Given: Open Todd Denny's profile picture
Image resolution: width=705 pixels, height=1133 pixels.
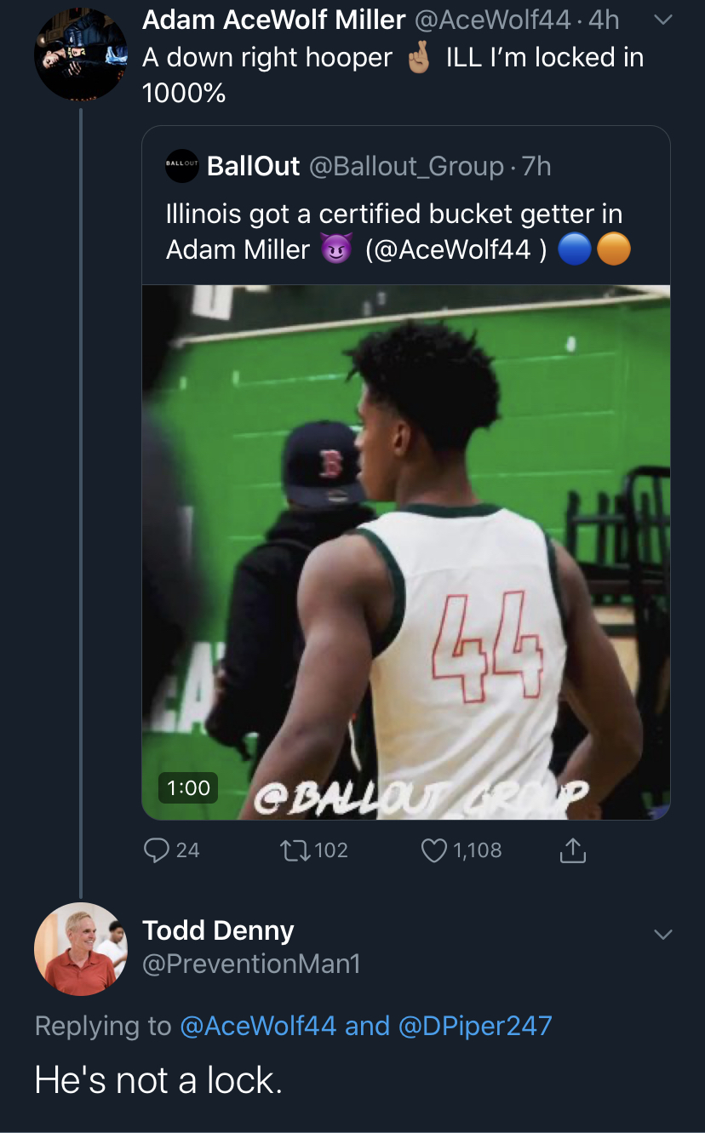Looking at the screenshot, I should coord(80,948).
